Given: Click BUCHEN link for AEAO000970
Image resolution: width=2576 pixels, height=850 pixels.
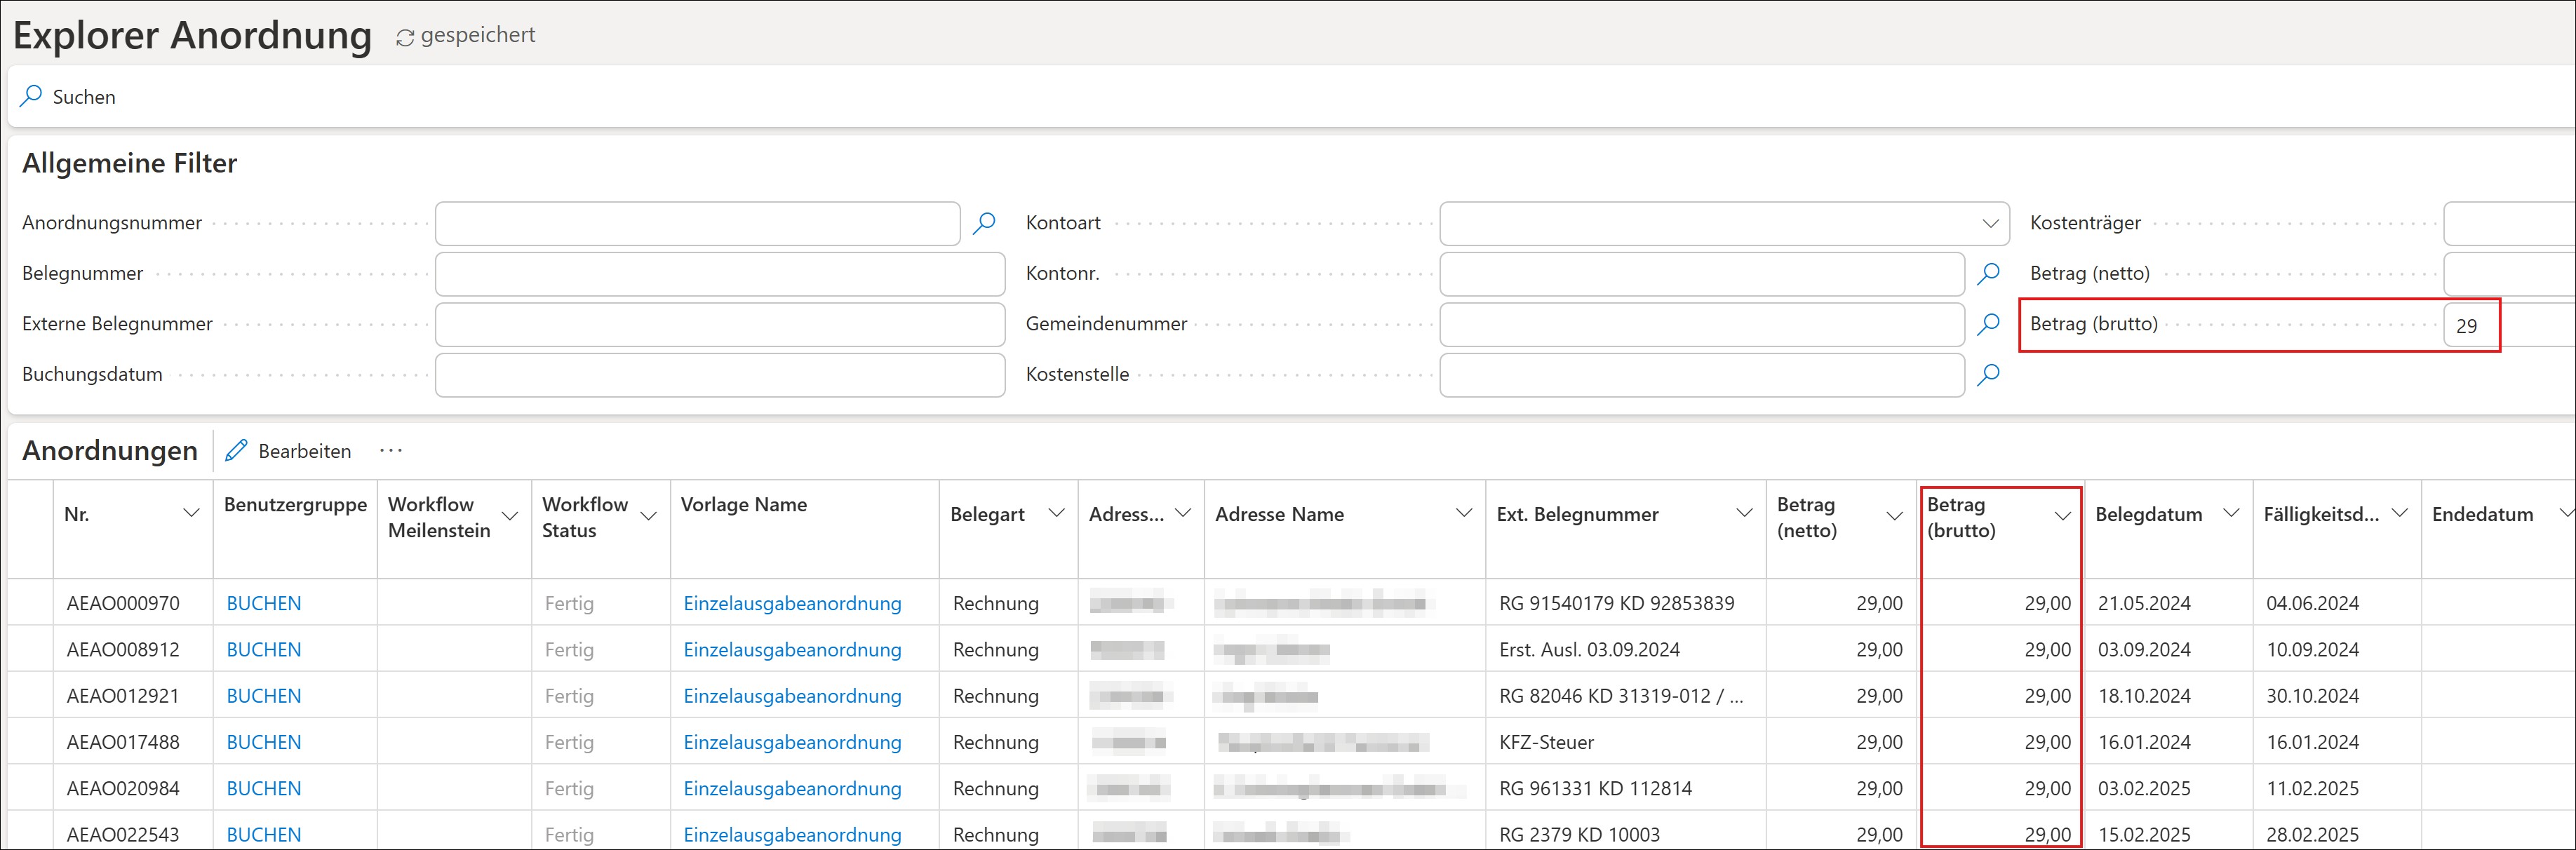Looking at the screenshot, I should pos(264,603).
